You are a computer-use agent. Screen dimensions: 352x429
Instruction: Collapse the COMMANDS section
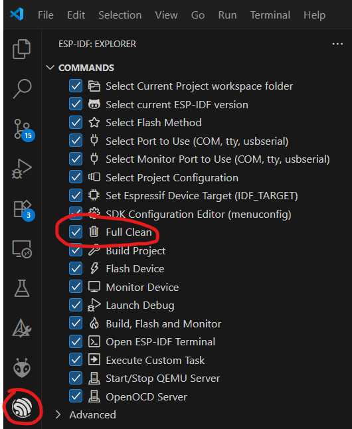[x=50, y=68]
